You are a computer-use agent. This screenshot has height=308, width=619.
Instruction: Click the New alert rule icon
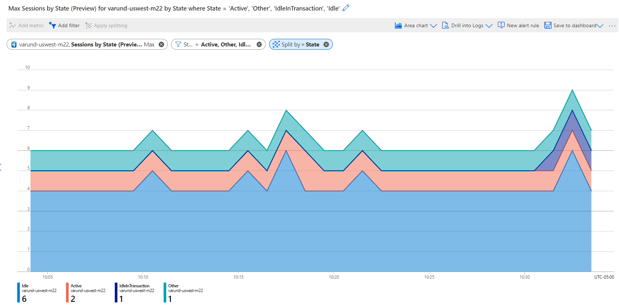tap(501, 25)
